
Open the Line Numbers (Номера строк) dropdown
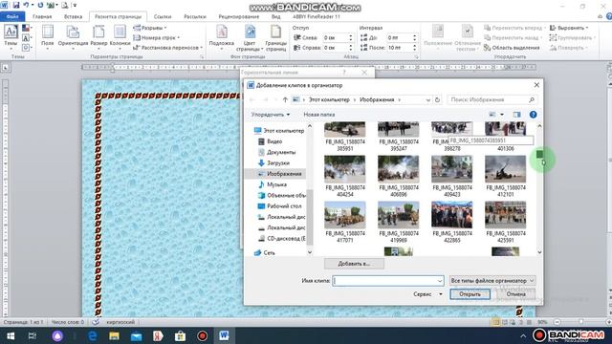click(156, 38)
